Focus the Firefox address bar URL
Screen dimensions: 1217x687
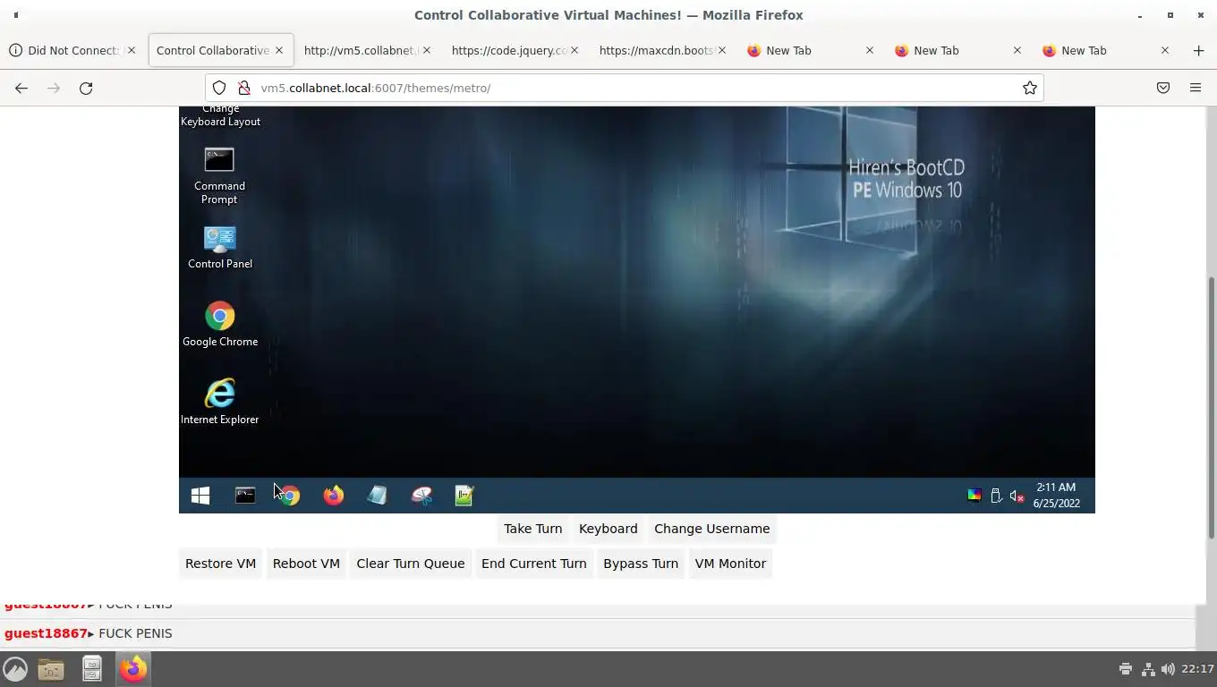626,88
